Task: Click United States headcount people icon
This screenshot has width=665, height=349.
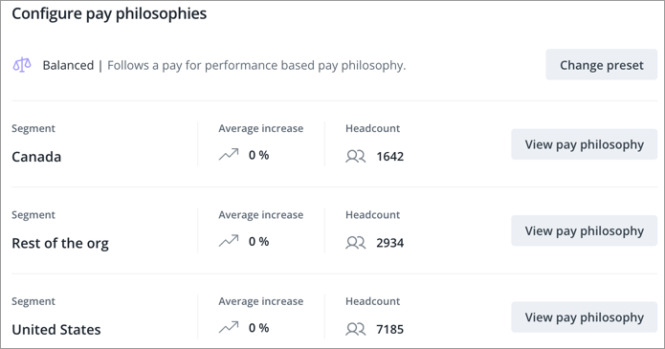Action: [355, 329]
